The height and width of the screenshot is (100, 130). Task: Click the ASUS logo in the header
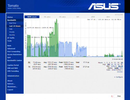click(x=104, y=6)
